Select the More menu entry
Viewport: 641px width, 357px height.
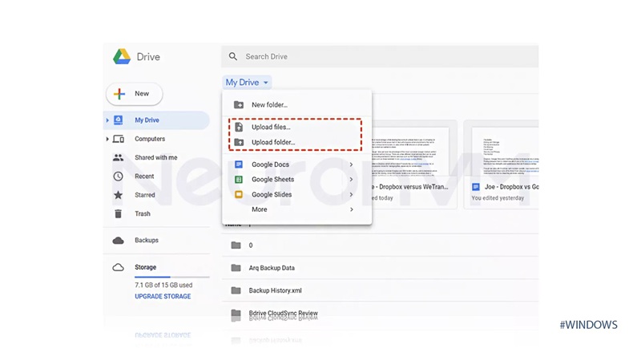(296, 209)
